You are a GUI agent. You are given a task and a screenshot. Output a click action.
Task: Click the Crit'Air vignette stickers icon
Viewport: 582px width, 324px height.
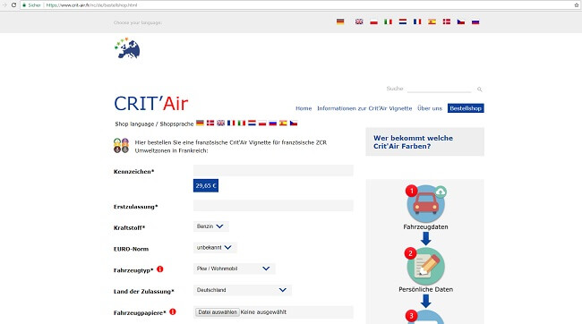121,146
